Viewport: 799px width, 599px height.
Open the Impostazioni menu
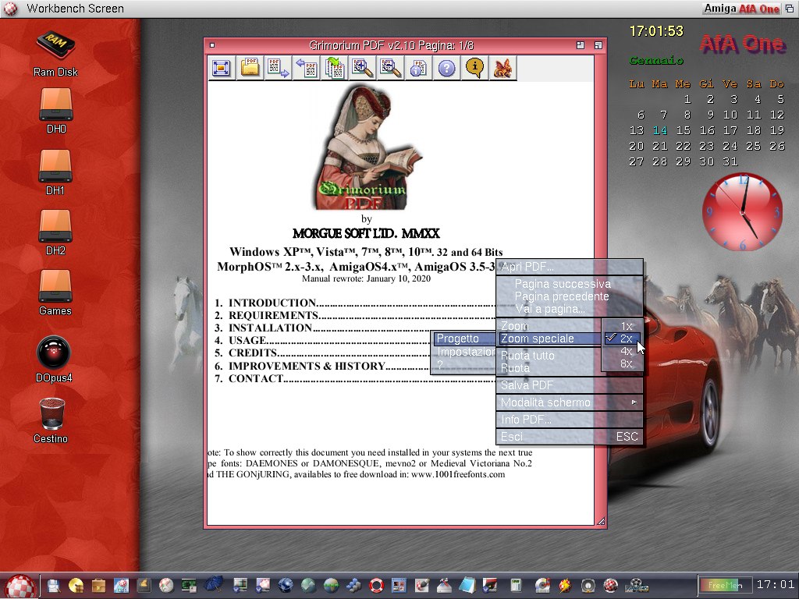(465, 352)
